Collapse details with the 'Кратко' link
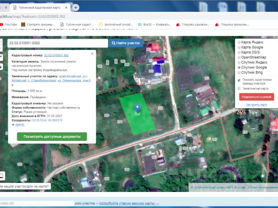Screen dimensions: 278x208 pos(19,124)
